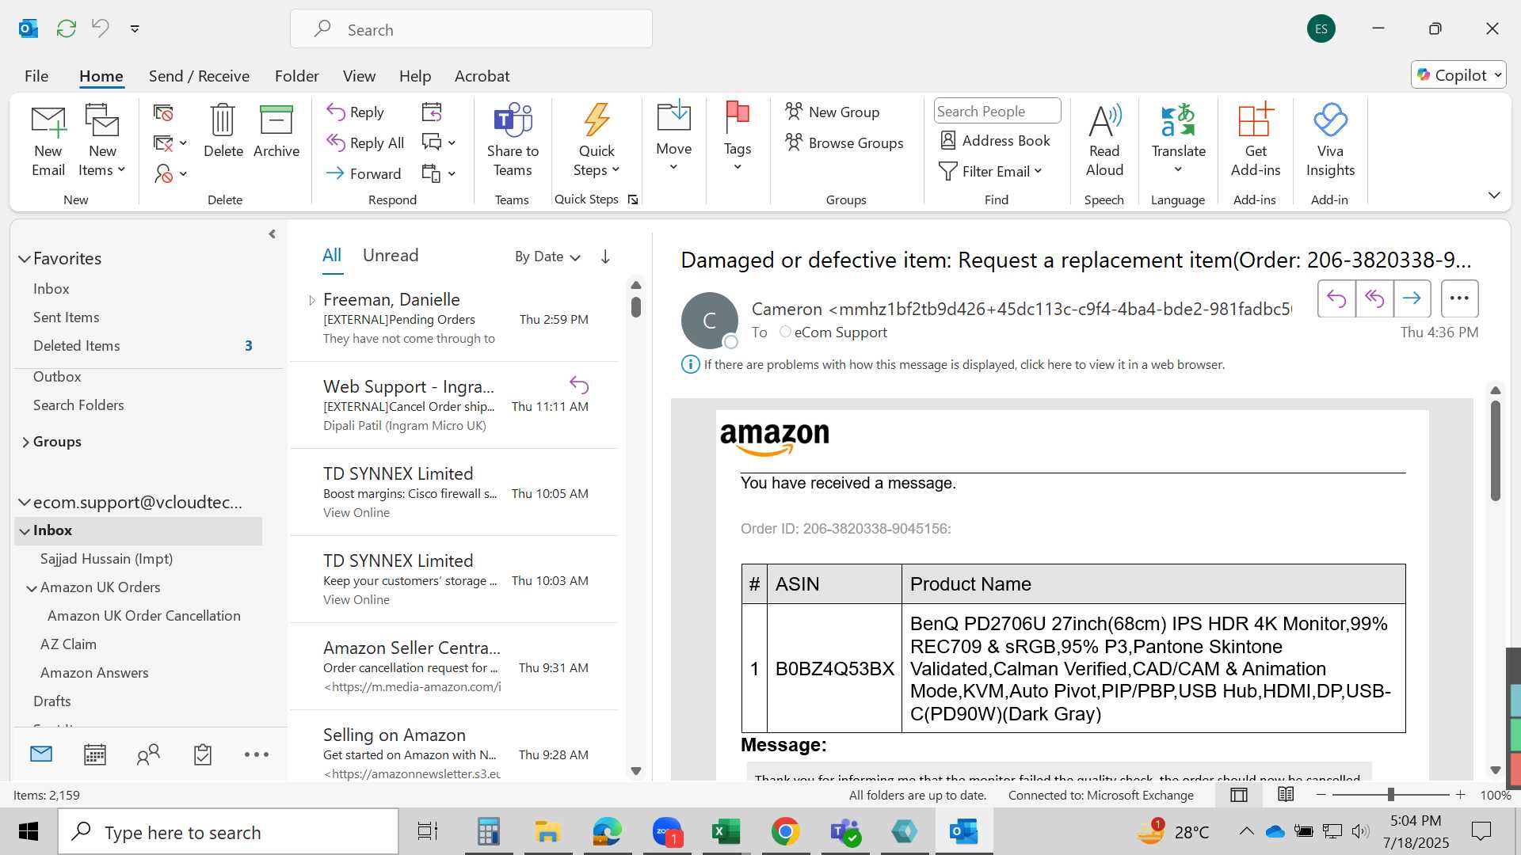
Task: Open the By Date sort dropdown
Action: pos(547,256)
